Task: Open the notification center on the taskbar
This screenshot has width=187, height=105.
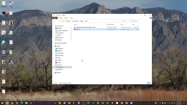Action: (184, 103)
